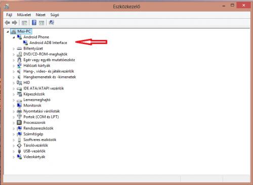Click the Monitorok monitor icon
Screen dimensions: 253x185
[x=19, y=106]
